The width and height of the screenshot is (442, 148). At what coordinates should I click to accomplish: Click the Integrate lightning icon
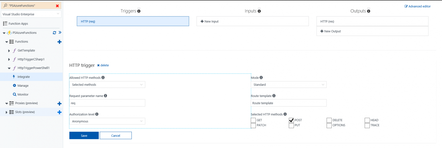click(x=14, y=77)
